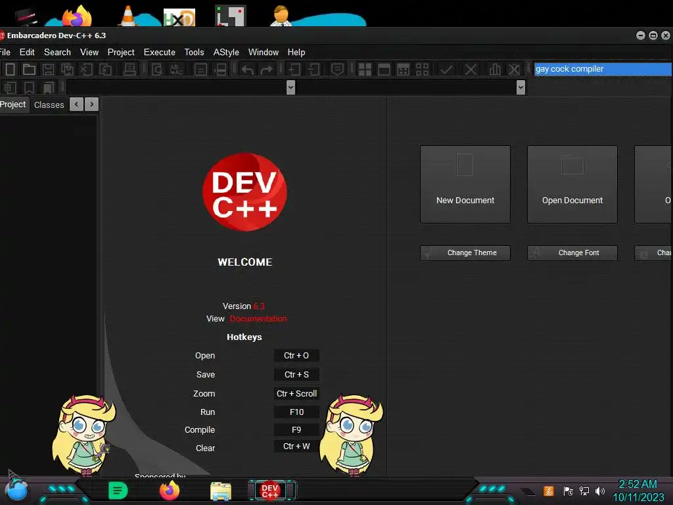Expand the first class browser dropdown arrow

pos(290,87)
